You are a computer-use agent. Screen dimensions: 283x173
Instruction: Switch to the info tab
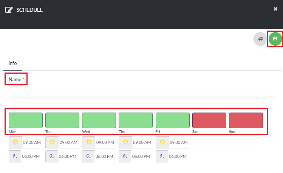pos(13,63)
